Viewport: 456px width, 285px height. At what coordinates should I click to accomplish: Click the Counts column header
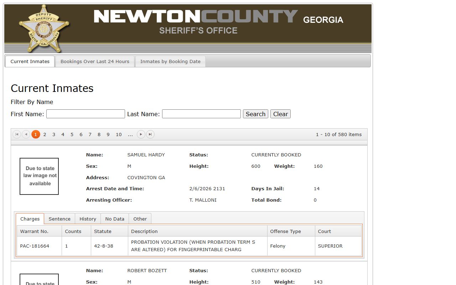[x=76, y=231]
